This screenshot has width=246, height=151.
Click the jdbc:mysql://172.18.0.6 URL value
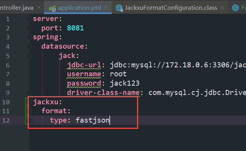coord(178,65)
